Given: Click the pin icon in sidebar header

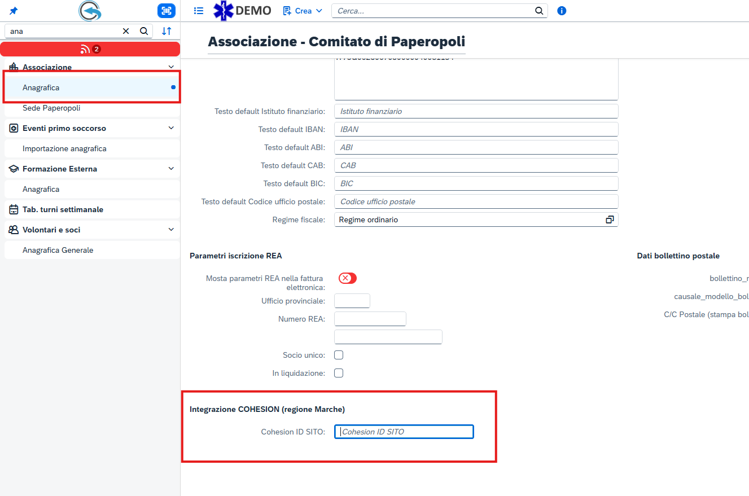Looking at the screenshot, I should (13, 11).
